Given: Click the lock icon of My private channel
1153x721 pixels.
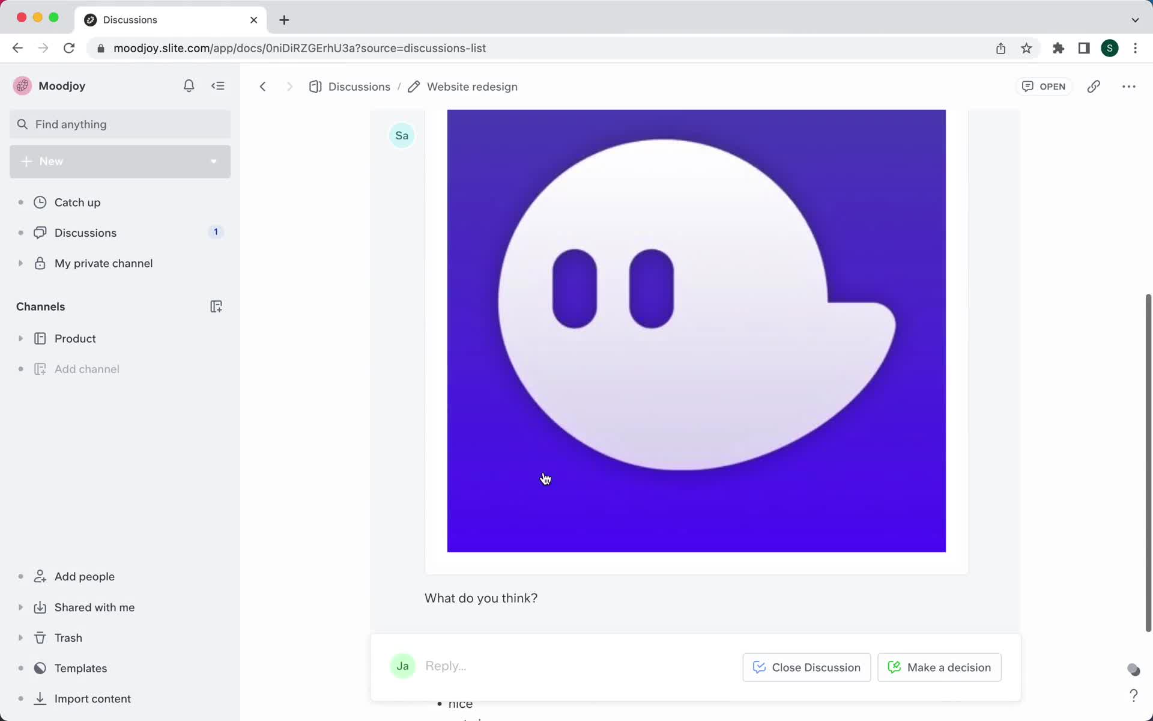Looking at the screenshot, I should [40, 263].
